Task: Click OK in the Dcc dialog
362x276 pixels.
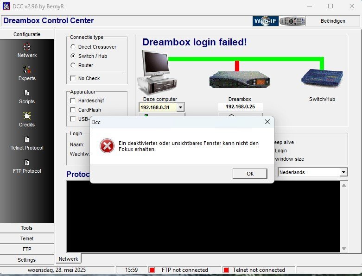Action: (x=250, y=174)
